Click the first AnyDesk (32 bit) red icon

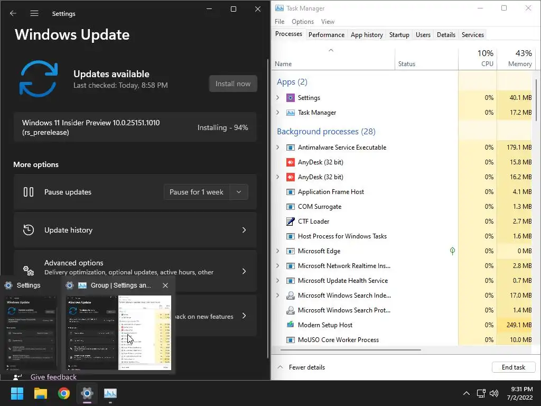pos(291,162)
